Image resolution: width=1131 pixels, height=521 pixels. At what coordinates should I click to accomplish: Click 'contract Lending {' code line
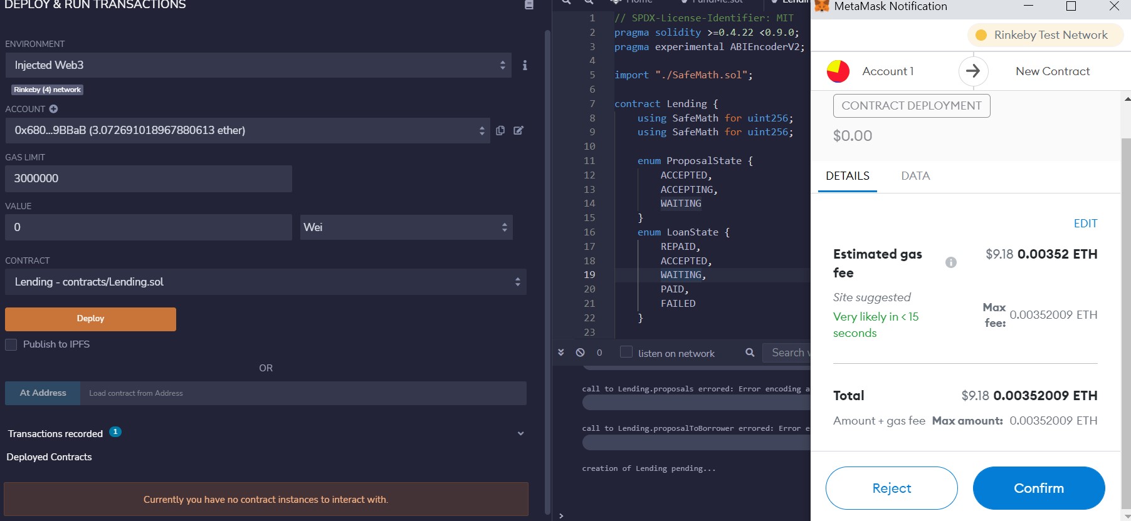[x=666, y=104]
